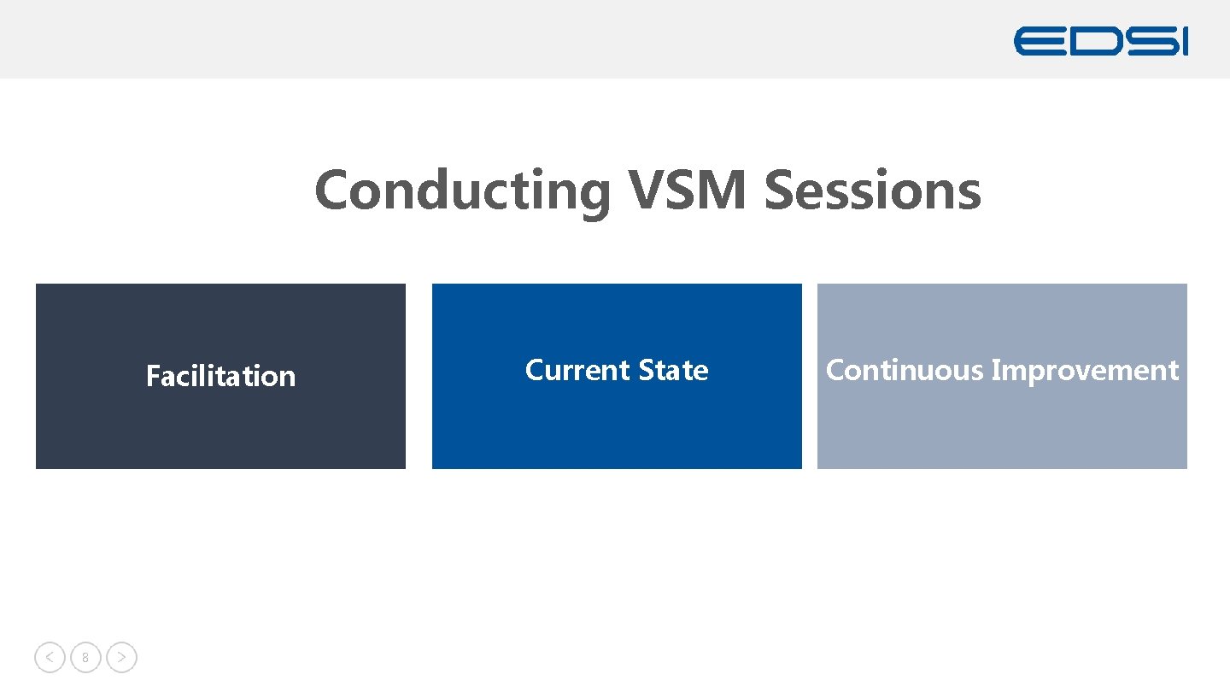
Task: Click the word "VSM" in the title
Action: pos(688,190)
